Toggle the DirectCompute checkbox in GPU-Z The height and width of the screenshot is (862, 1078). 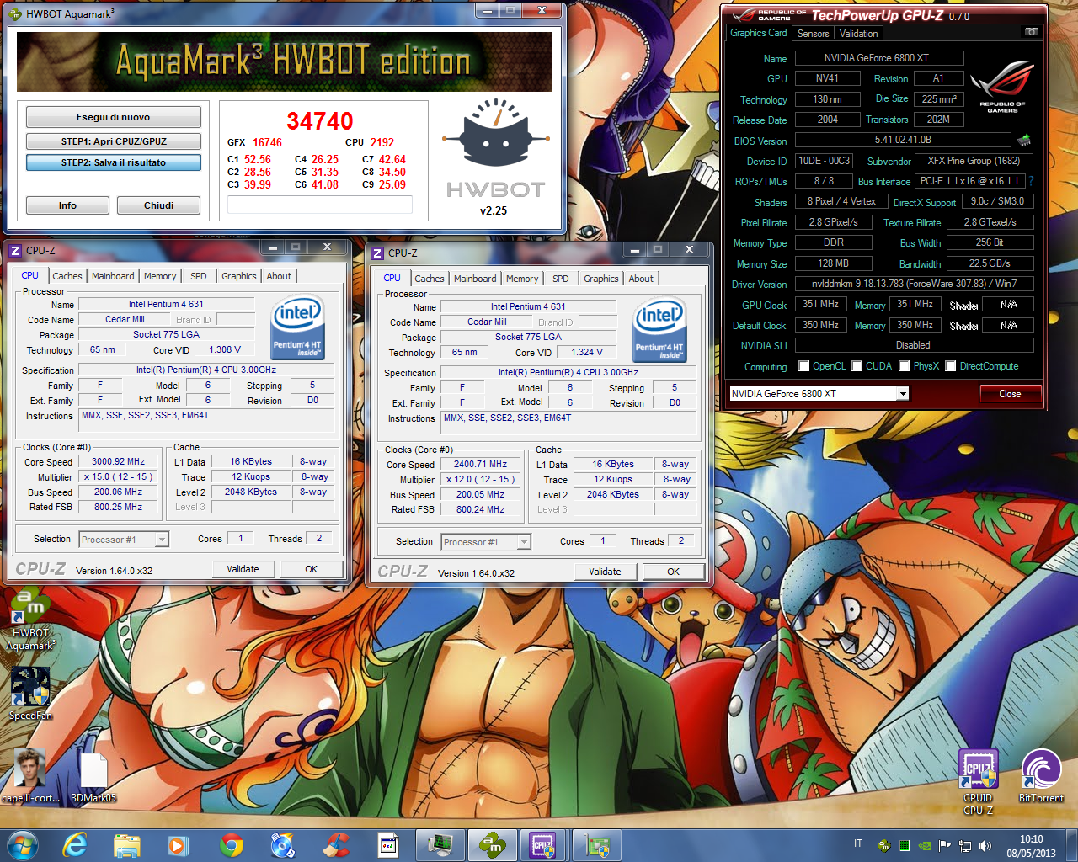[x=951, y=366]
